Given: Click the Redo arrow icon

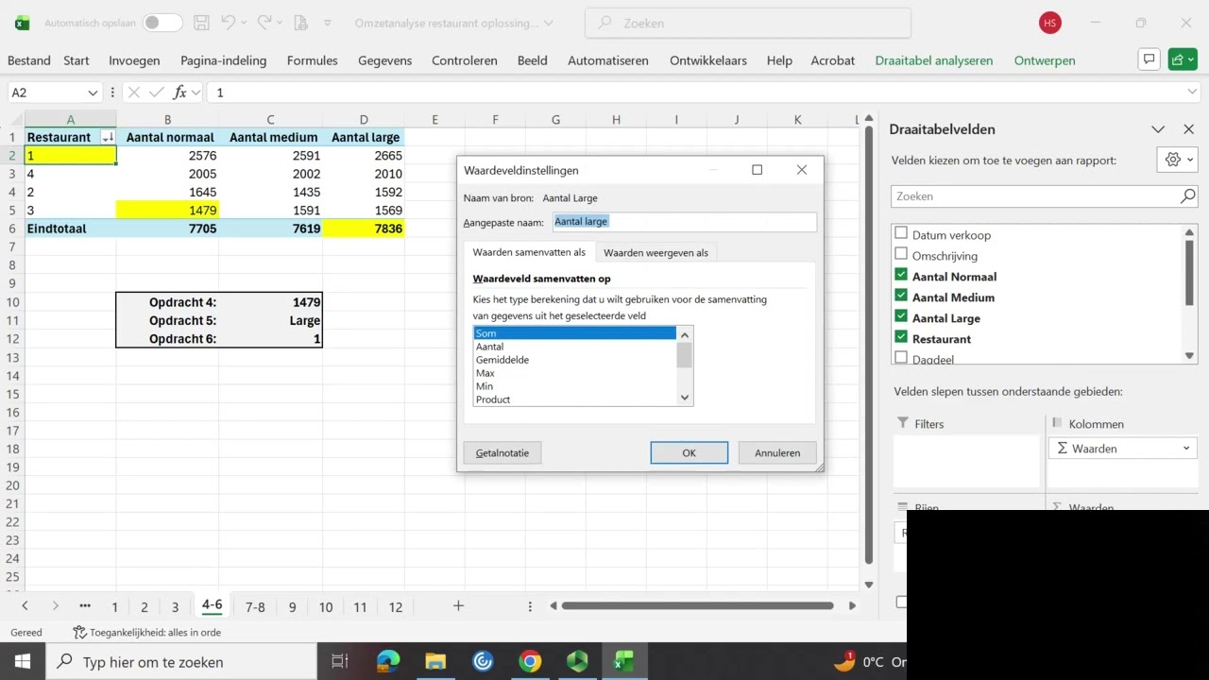Looking at the screenshot, I should click(264, 23).
